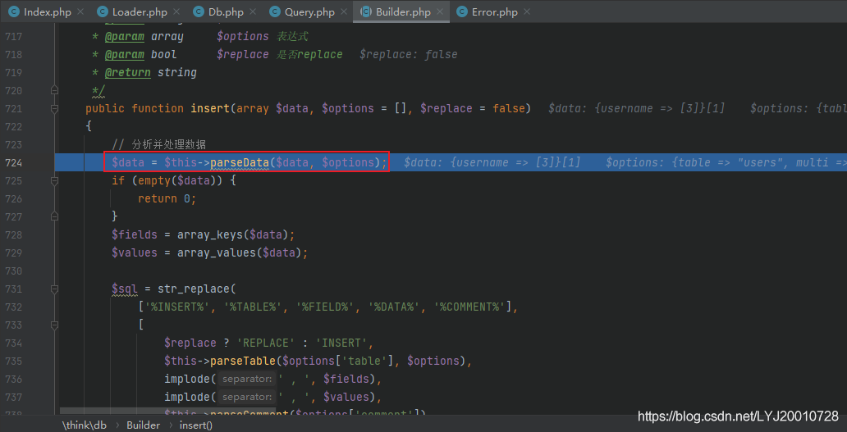
Task: Click the insert function name at line 721
Action: [x=210, y=108]
